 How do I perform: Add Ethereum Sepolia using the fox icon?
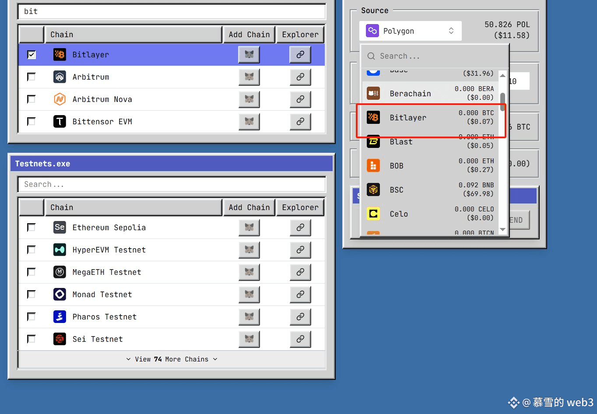249,228
